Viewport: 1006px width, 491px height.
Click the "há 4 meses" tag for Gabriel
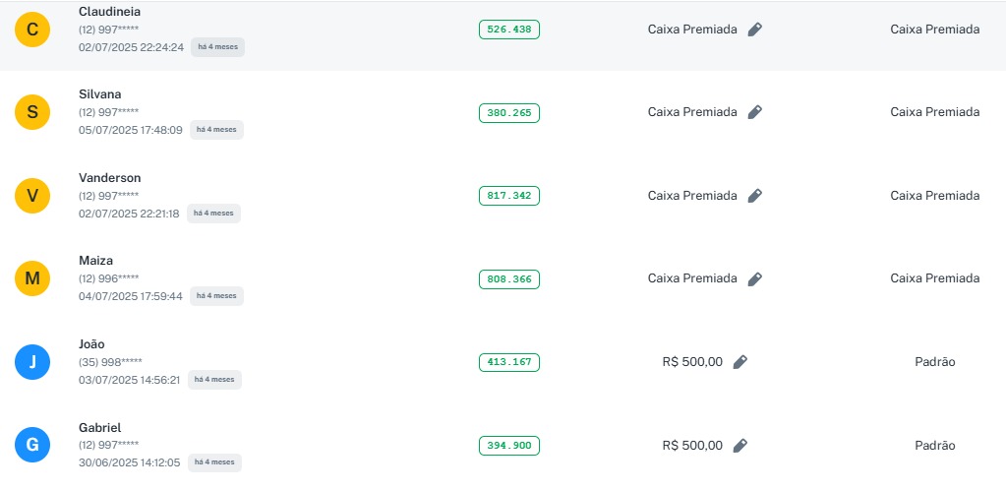(x=215, y=462)
